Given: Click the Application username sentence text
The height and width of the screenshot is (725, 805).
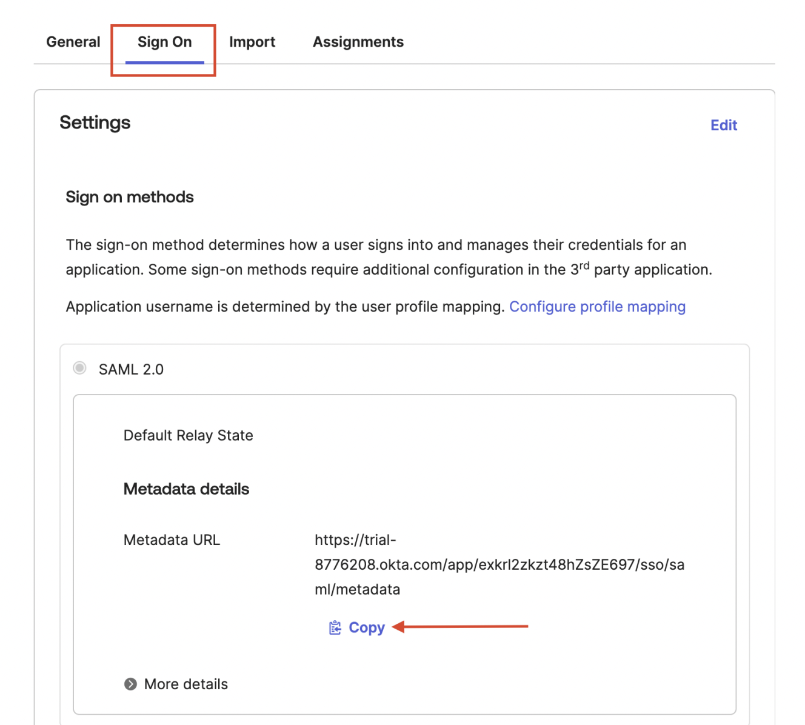Looking at the screenshot, I should (285, 307).
